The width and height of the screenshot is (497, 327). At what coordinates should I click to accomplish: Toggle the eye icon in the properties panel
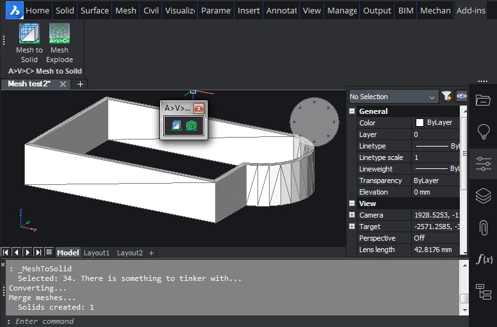point(461,97)
